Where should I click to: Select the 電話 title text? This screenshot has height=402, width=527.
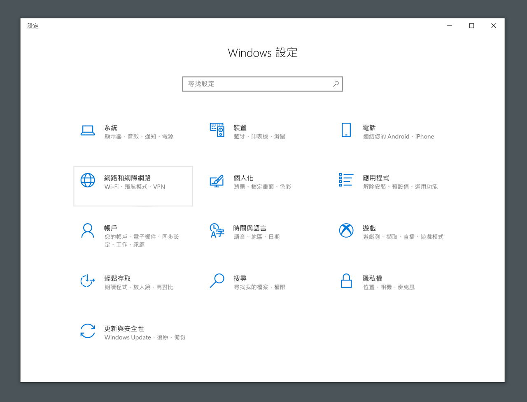coord(369,128)
